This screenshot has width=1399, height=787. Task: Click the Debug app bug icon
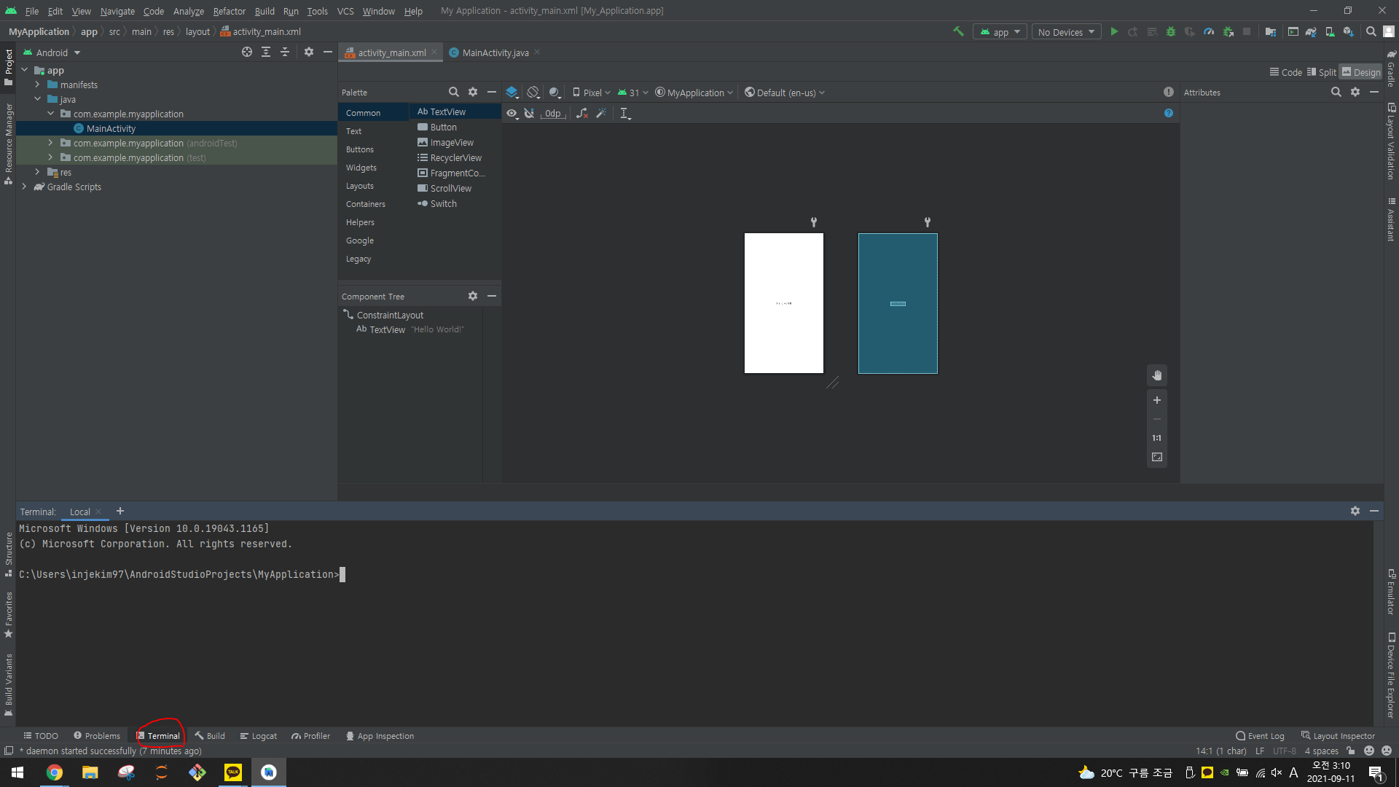(1171, 32)
